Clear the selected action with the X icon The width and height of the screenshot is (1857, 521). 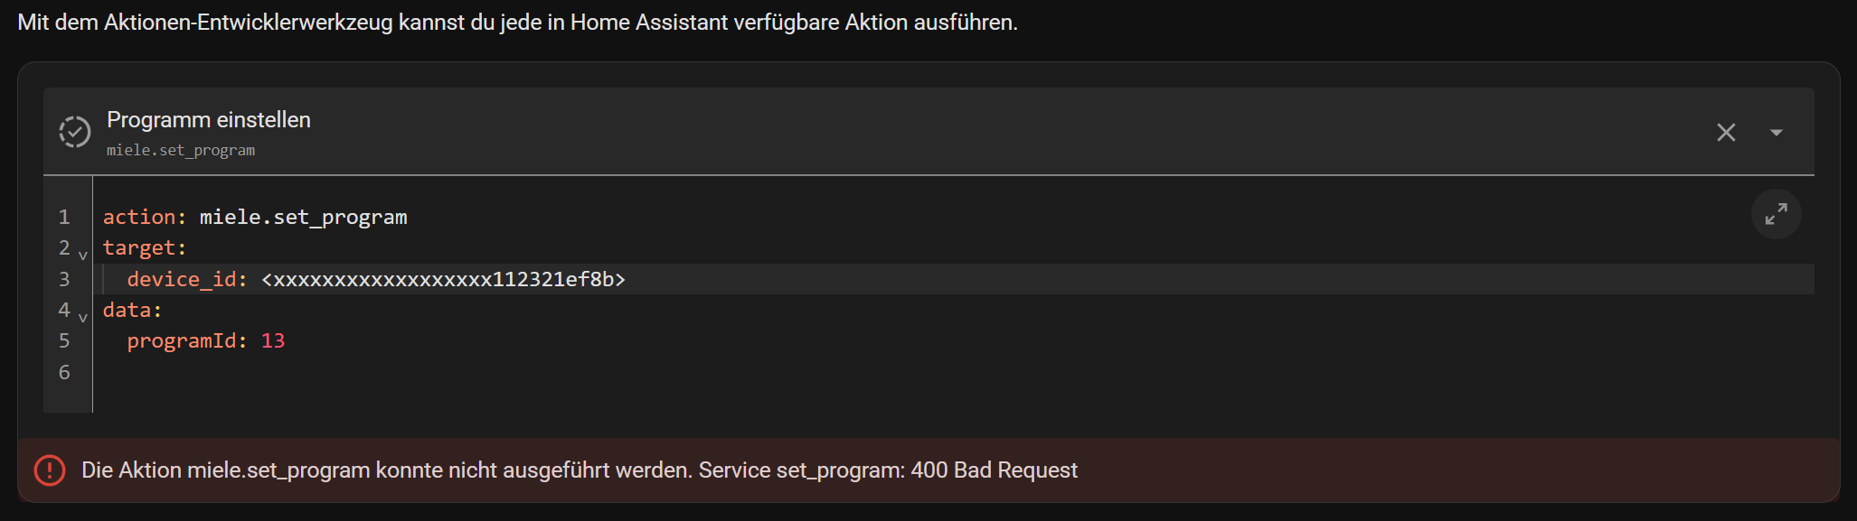coord(1726,133)
